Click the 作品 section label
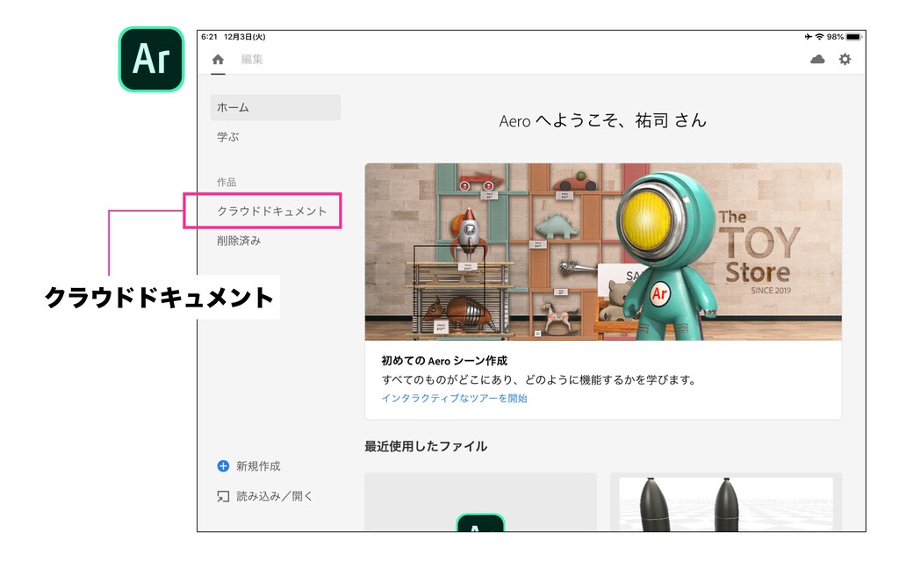 tap(227, 182)
